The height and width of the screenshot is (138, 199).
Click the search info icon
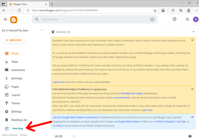[152, 19]
